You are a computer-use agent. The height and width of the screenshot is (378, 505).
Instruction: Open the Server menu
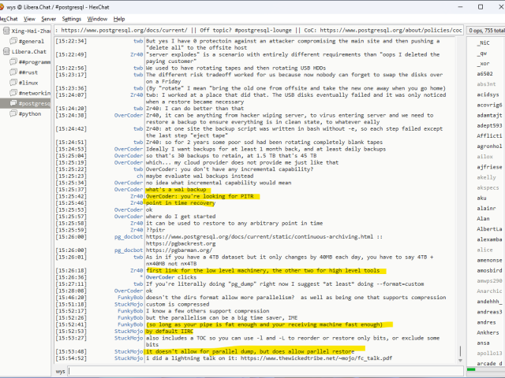point(48,18)
